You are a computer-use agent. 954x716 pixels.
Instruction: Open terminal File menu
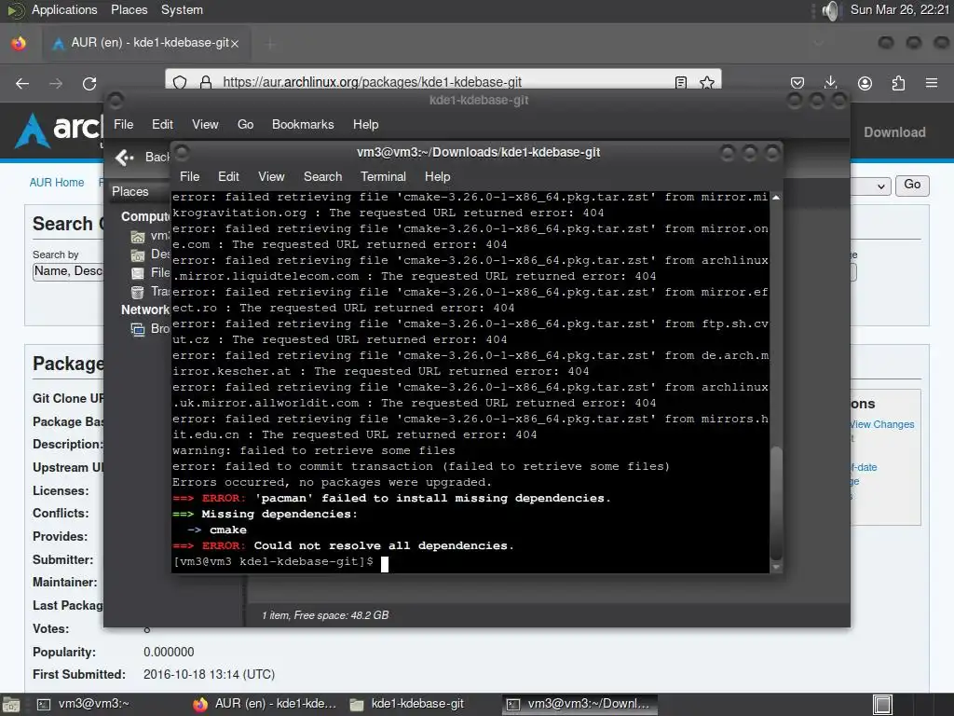pos(189,176)
